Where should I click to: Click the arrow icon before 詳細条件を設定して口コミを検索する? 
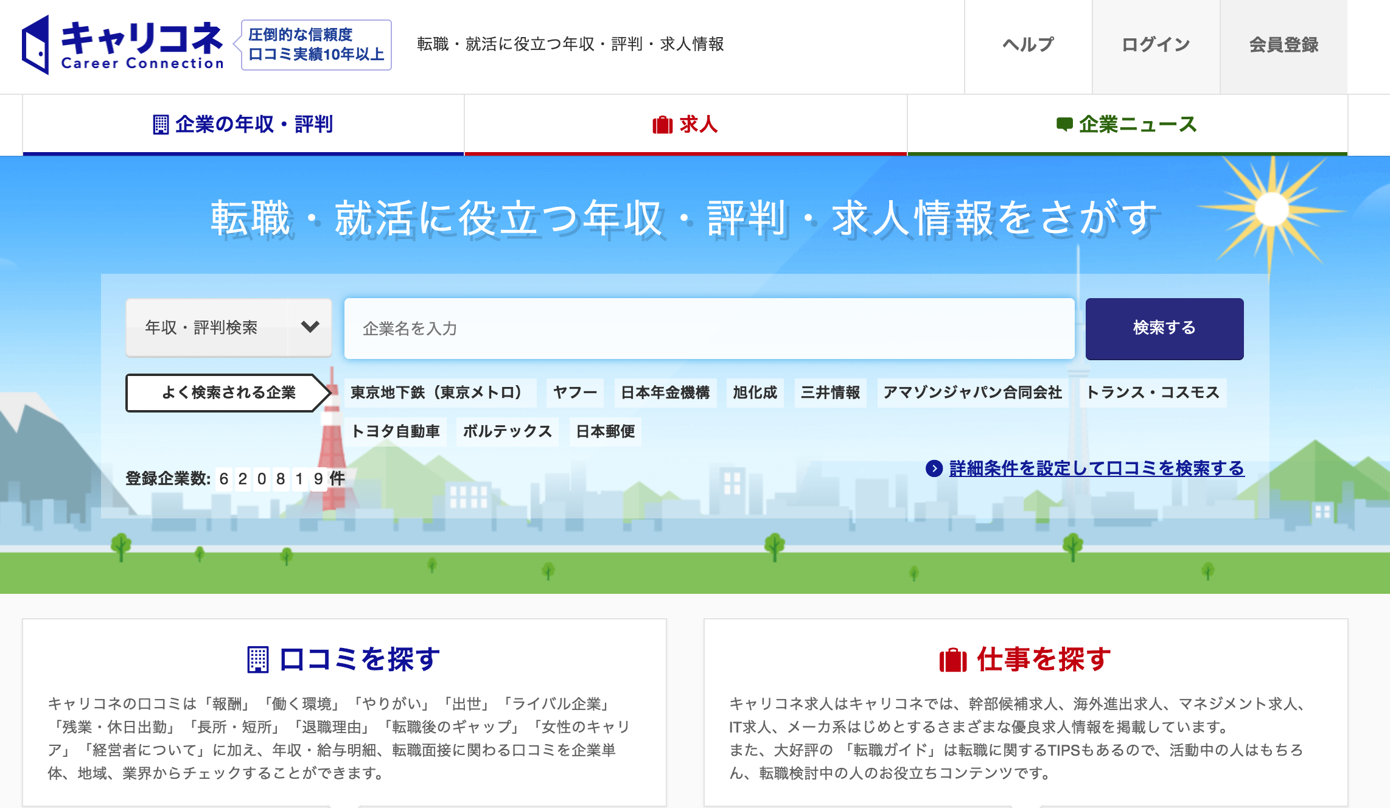tap(934, 468)
